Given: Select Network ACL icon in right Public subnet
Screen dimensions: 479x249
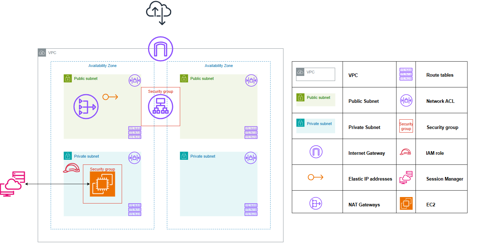Looking at the screenshot, I should click(251, 81).
